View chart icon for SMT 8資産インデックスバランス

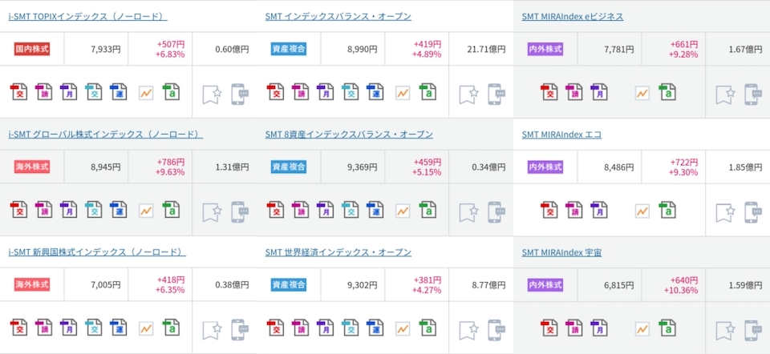pos(403,211)
